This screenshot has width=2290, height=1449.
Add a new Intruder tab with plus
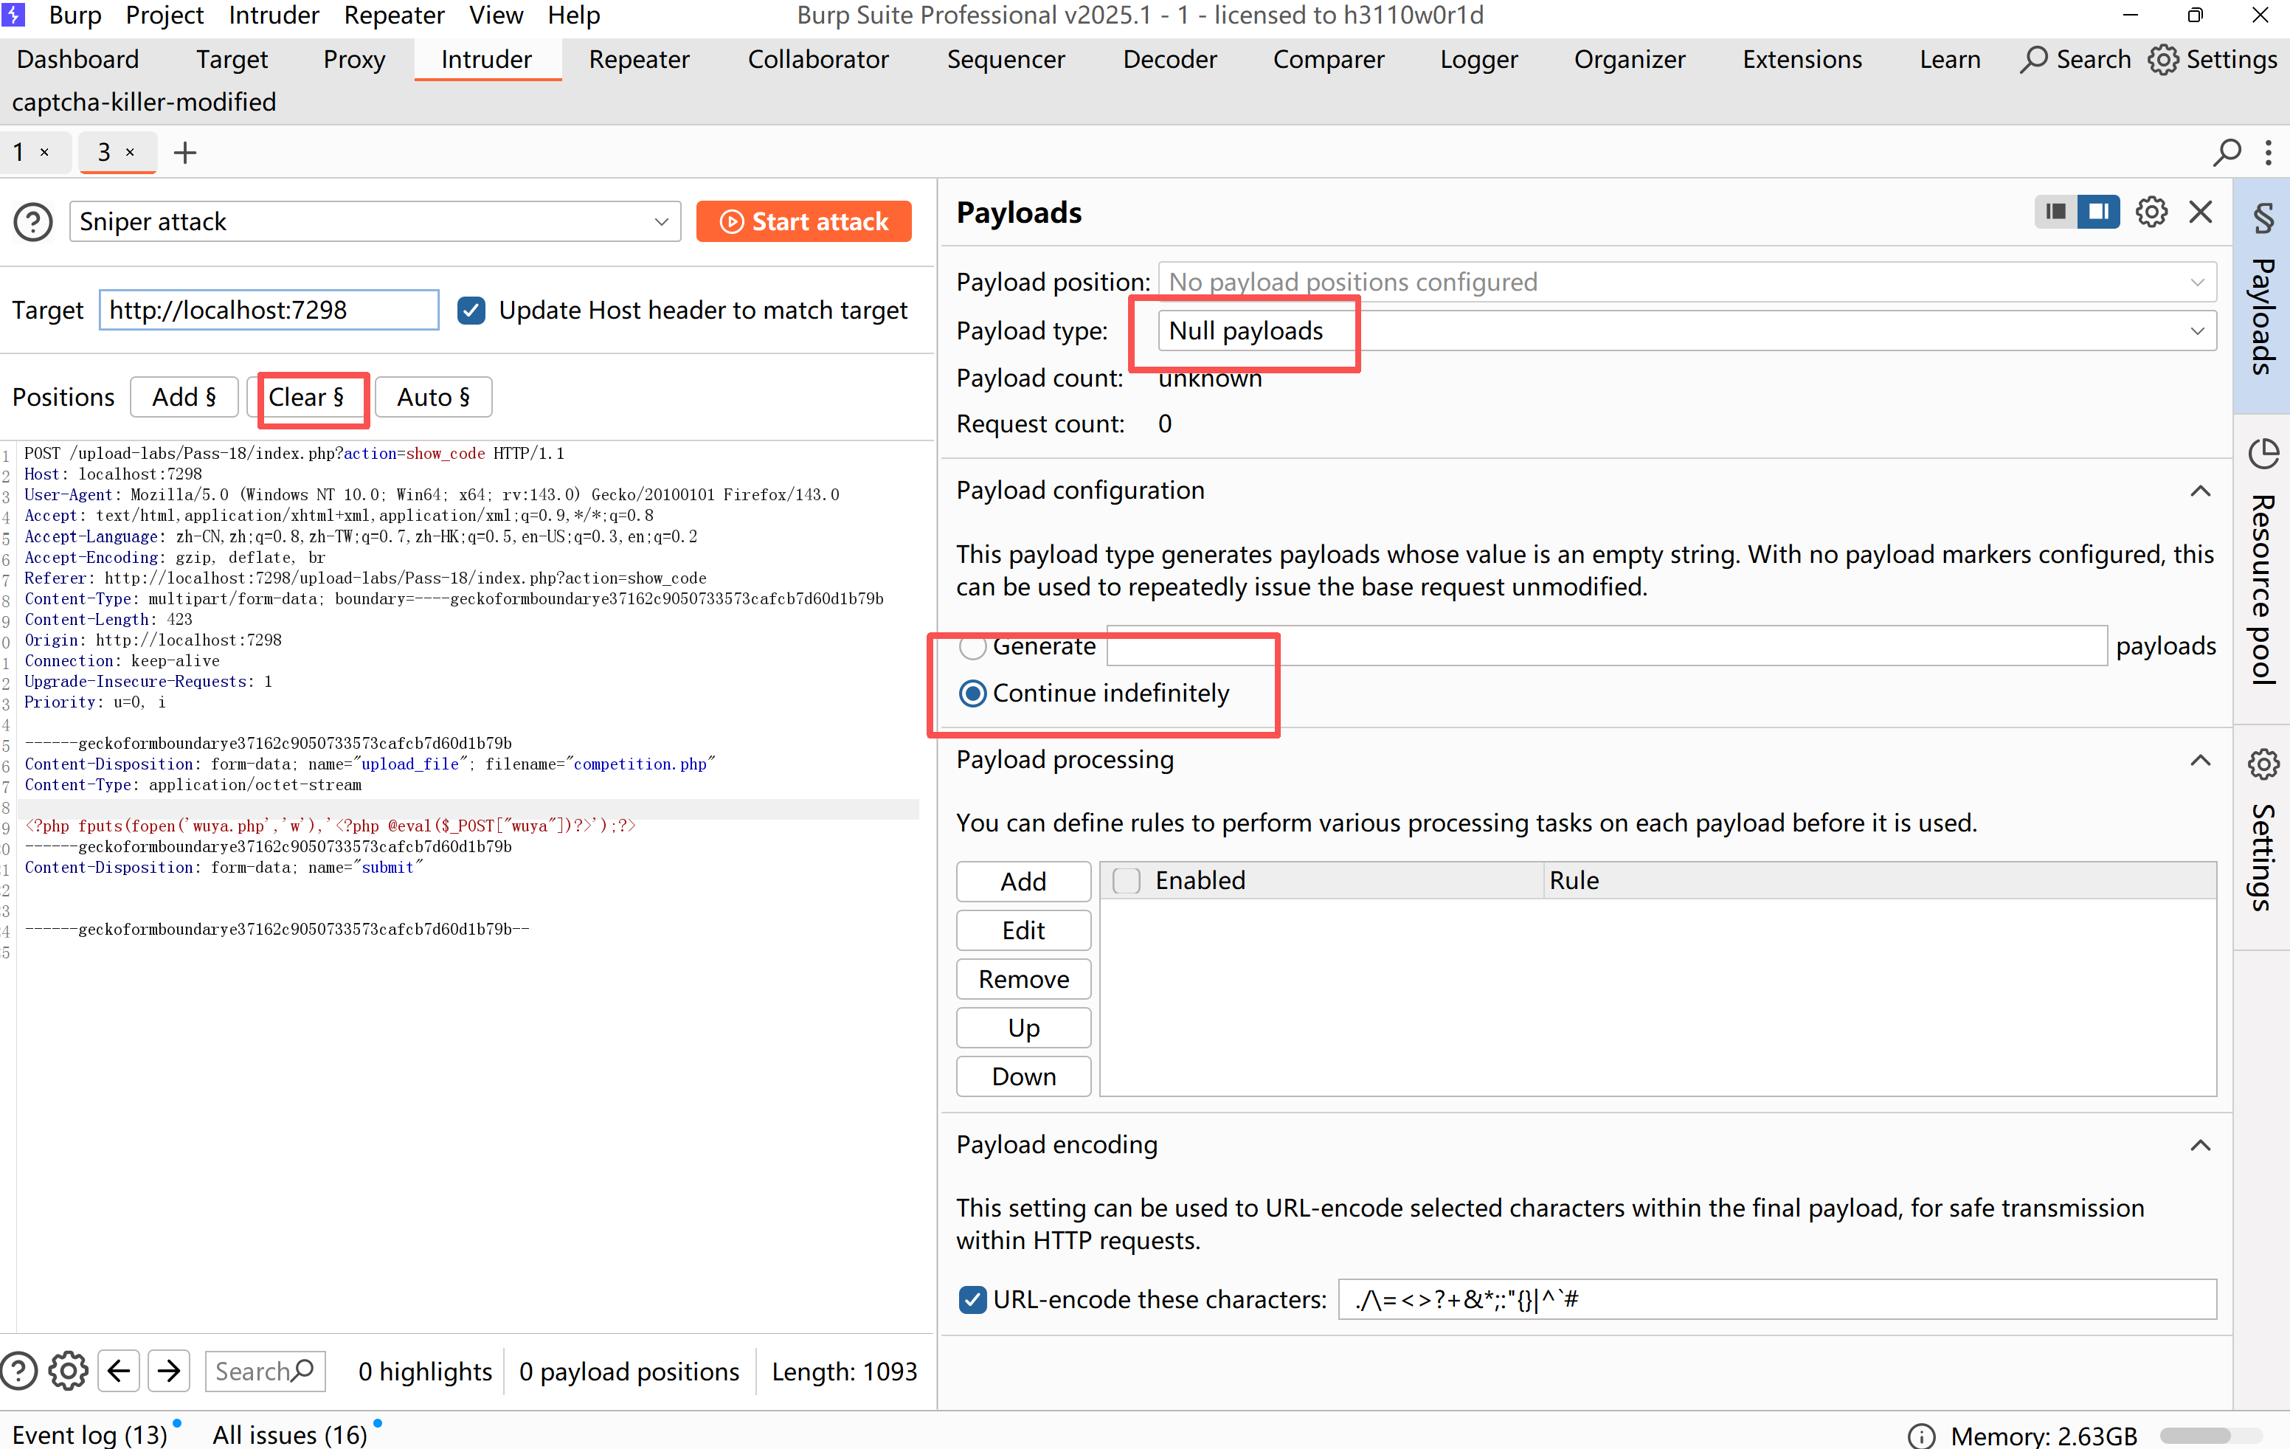click(x=185, y=152)
